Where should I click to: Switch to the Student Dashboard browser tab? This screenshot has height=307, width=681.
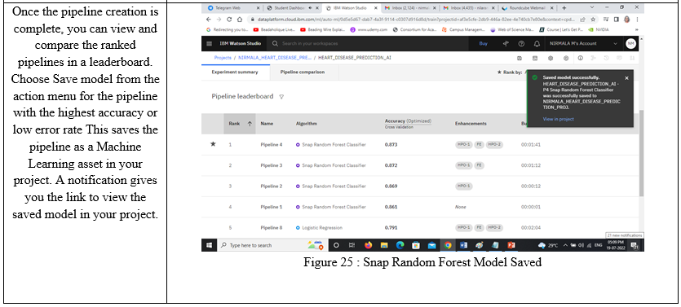(x=292, y=8)
